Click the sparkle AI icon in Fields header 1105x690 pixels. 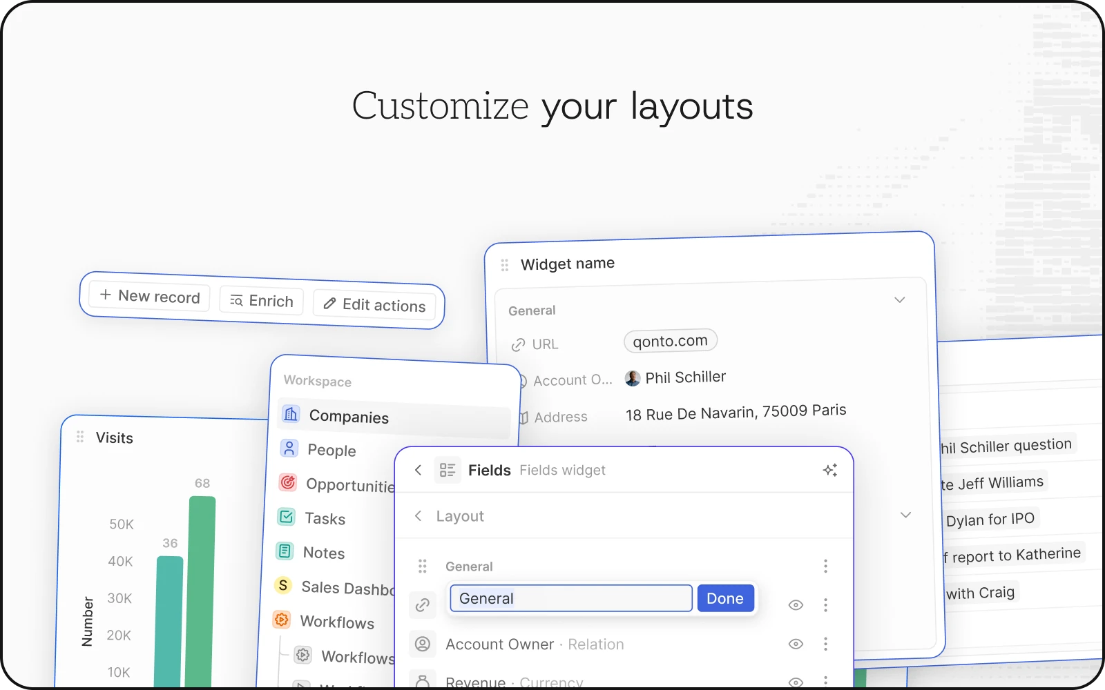pyautogui.click(x=830, y=470)
